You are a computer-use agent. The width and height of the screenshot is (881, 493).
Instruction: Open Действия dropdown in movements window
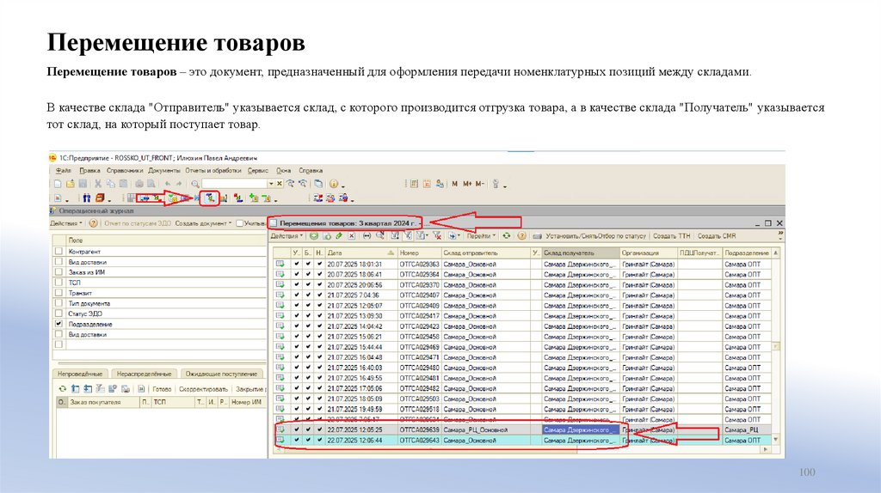287,236
